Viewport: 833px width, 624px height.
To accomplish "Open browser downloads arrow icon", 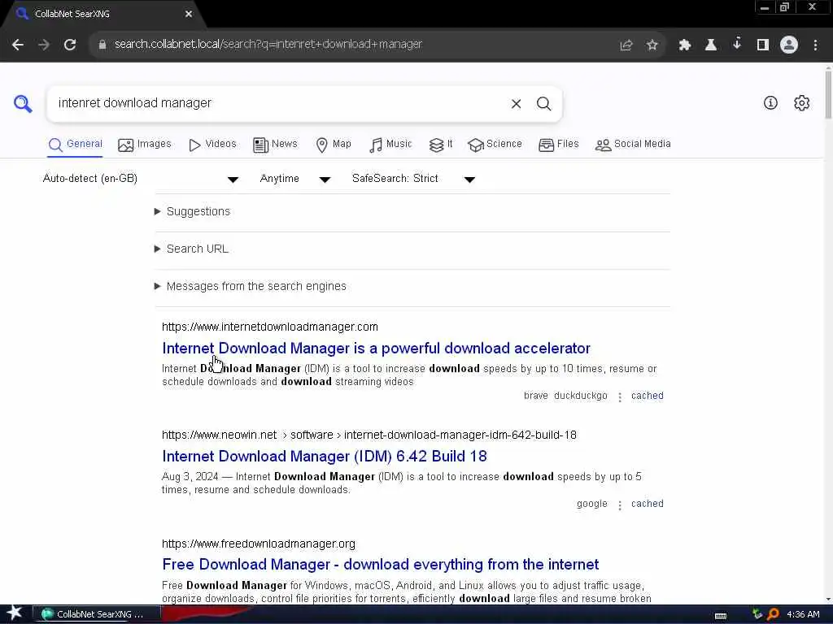I will 737,44.
